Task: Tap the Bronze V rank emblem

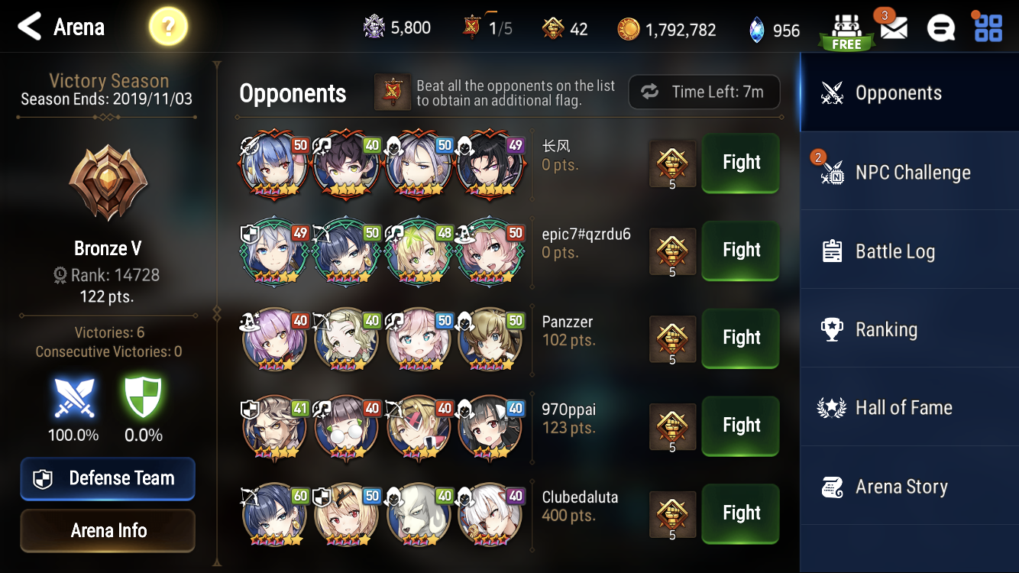Action: (x=108, y=183)
